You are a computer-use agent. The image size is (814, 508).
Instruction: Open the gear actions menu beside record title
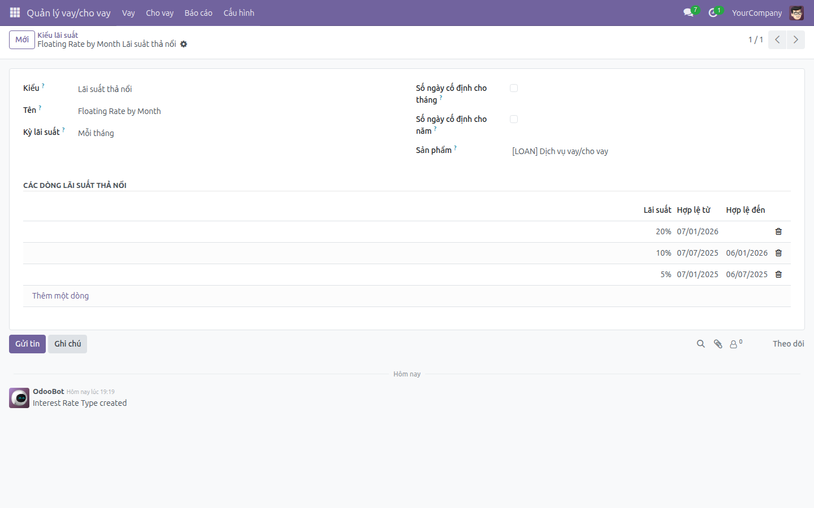click(x=184, y=44)
